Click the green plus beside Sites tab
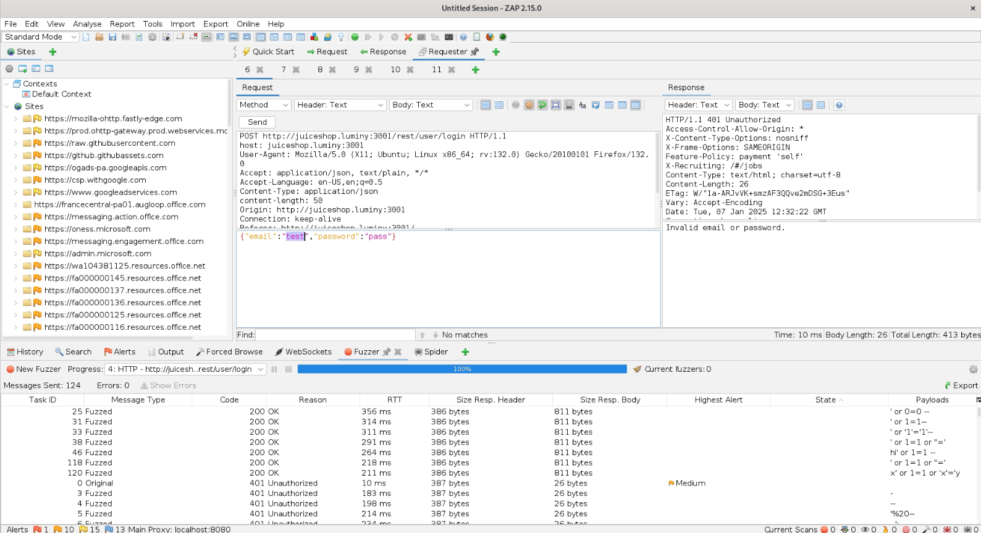The height and width of the screenshot is (533, 981). pos(53,52)
